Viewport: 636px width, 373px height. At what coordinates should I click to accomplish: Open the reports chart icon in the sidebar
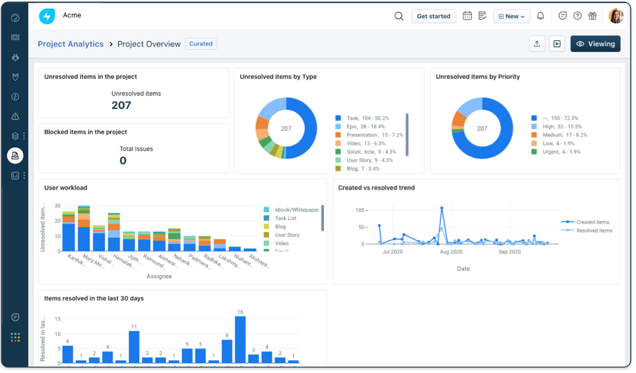tap(15, 174)
